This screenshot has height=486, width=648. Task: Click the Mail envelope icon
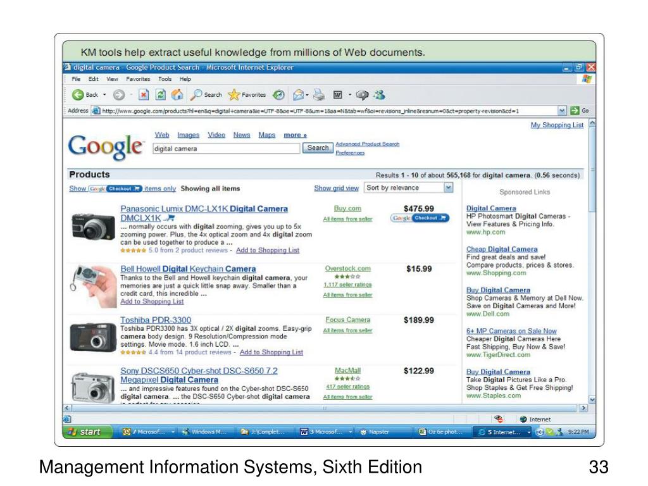(298, 96)
